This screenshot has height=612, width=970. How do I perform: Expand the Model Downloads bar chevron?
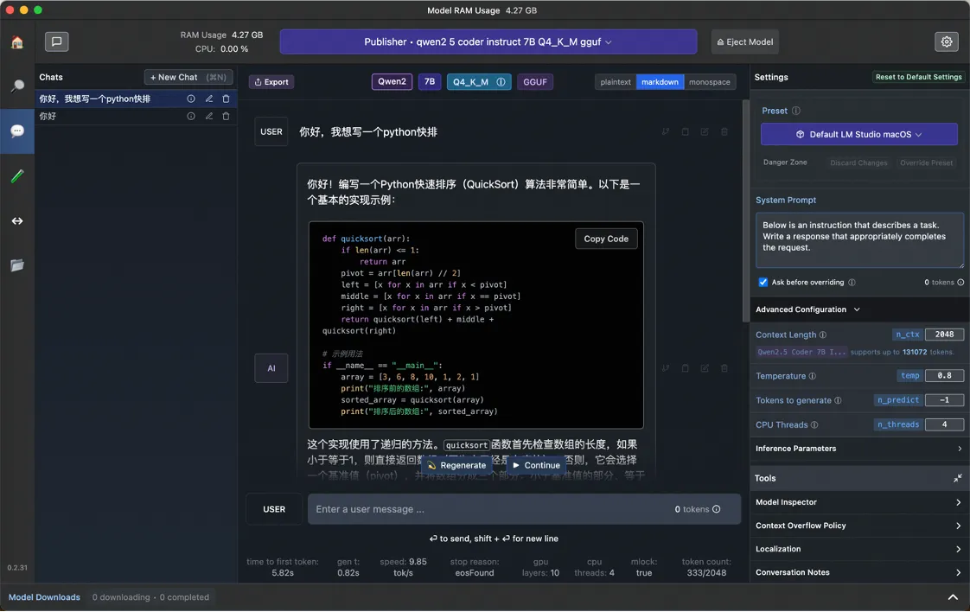(x=953, y=598)
